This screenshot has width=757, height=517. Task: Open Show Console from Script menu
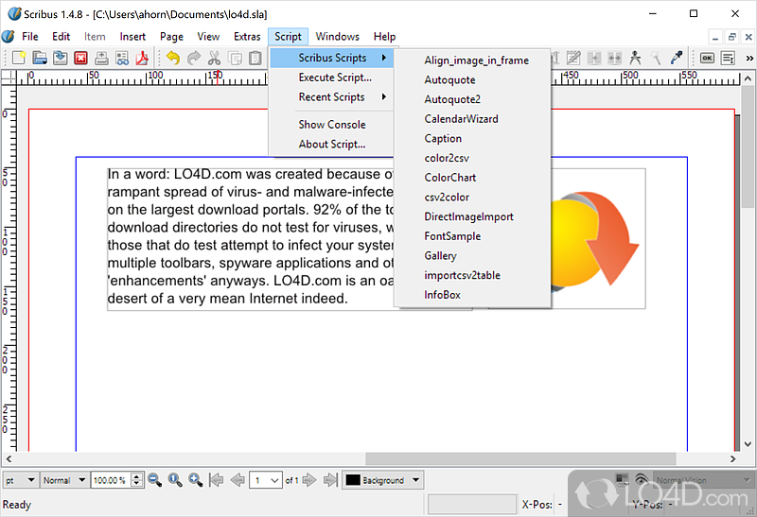coord(331,125)
